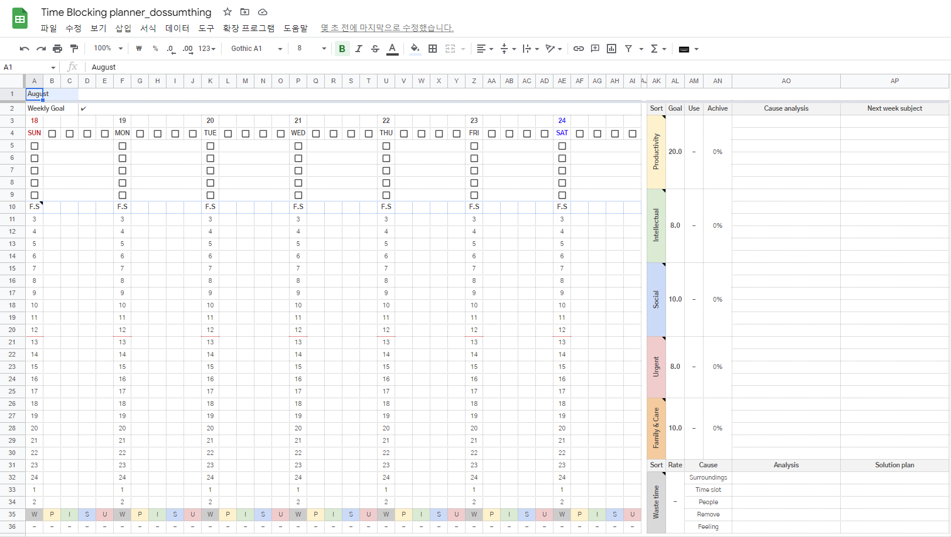This screenshot has width=951, height=537.
Task: Open text rotation dropdown
Action: 553,49
